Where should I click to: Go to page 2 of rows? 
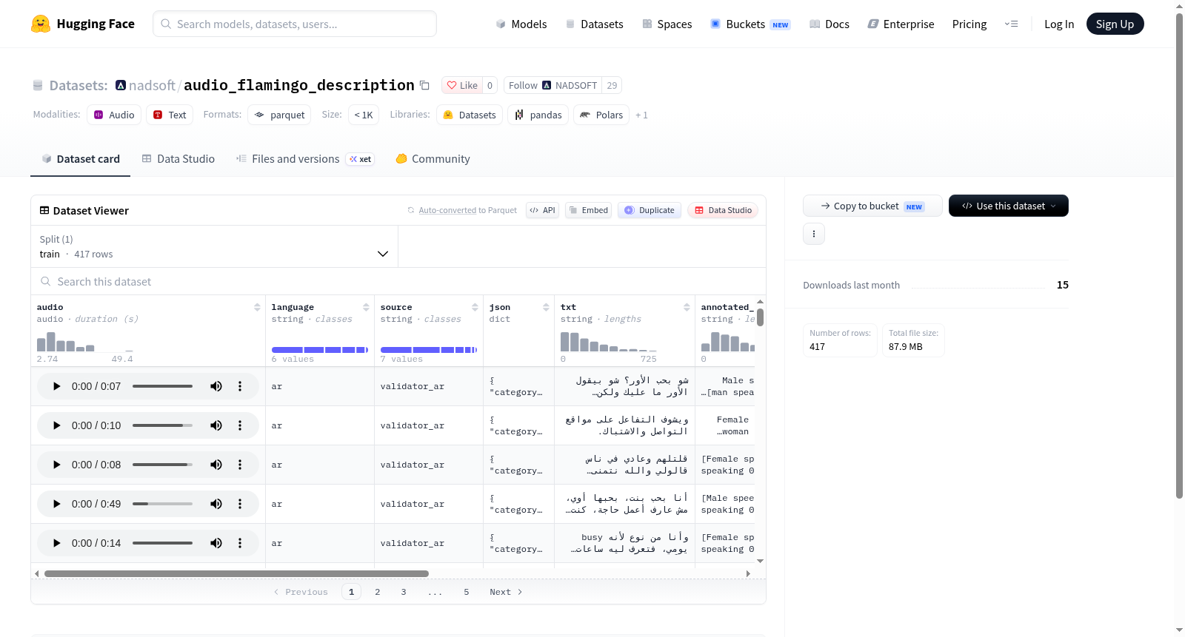click(378, 592)
